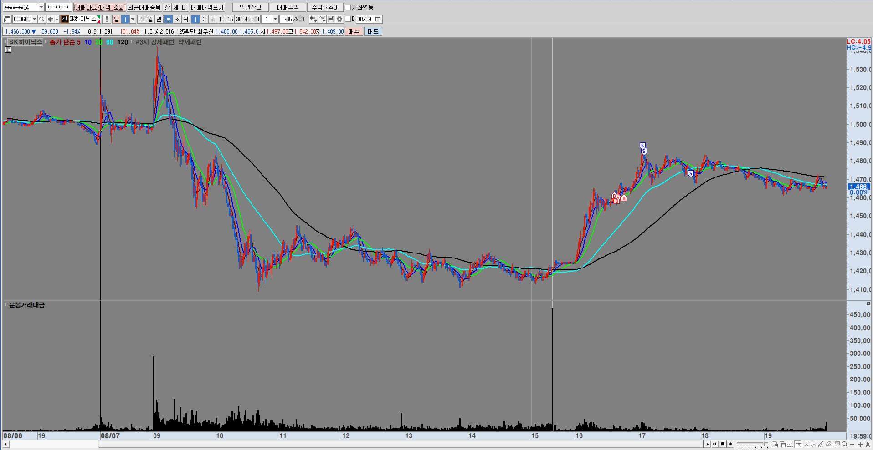Viewport: 873px width, 450px height.
Task: Open the daily period dropdown arrow
Action: (133, 19)
